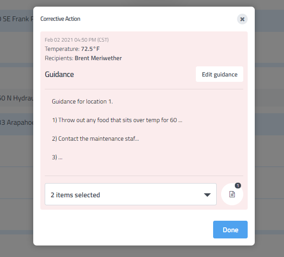This screenshot has width=284, height=257.
Task: Select recipient Brent Meriwether
Action: click(98, 58)
